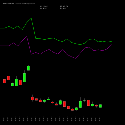
Task: Select the green candlestick above 04 Nov
Action: pyautogui.click(x=16, y=82)
